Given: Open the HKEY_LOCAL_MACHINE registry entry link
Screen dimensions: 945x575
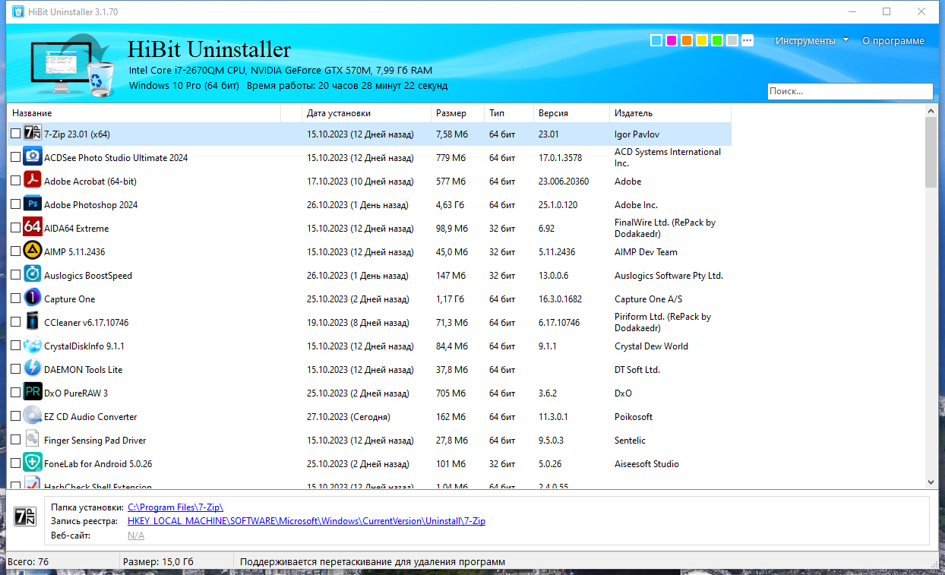Looking at the screenshot, I should (x=306, y=521).
